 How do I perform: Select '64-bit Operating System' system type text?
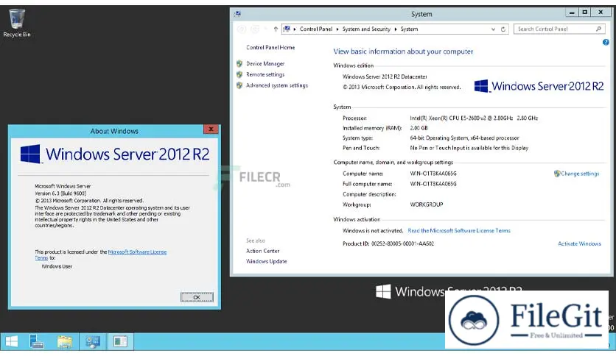(x=464, y=138)
